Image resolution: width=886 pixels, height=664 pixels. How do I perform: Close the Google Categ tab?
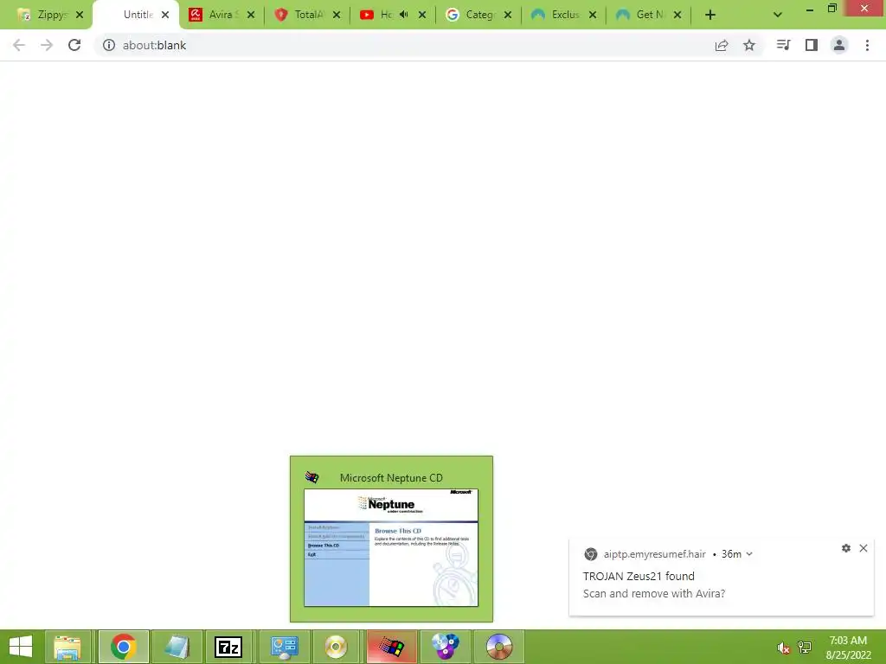point(508,15)
